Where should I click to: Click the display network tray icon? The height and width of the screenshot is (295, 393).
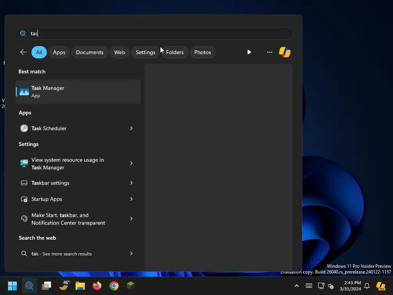[321, 286]
